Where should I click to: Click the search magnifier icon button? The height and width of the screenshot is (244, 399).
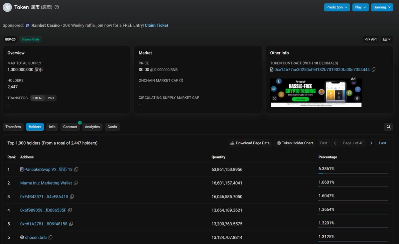pyautogui.click(x=388, y=127)
